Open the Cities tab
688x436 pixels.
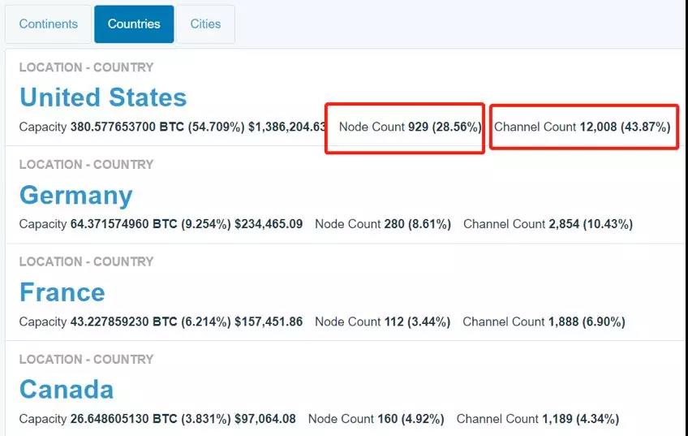[x=205, y=24]
